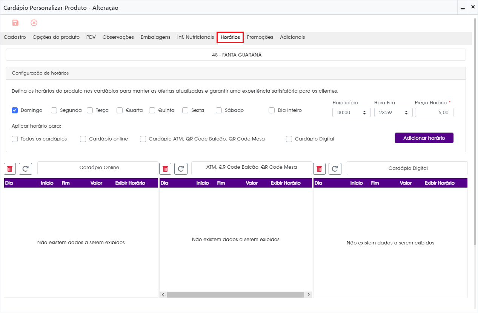Switch to Inf. Nutricionais tab
The image size is (478, 313).
point(195,37)
